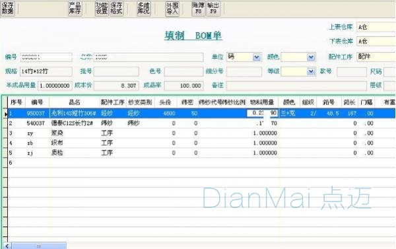Click the 备注 input field
396x249 pixels.
[x=296, y=86]
